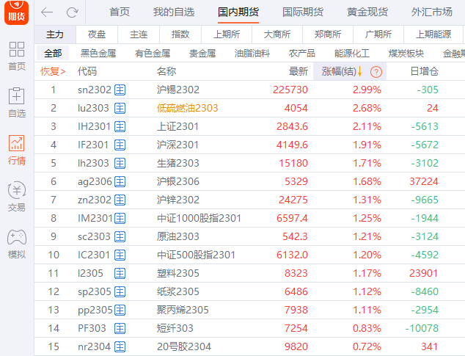Click the orange 期货 app logo

pyautogui.click(x=16, y=14)
